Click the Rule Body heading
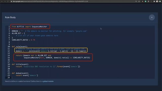The height and width of the screenshot is (91, 162). pos(10,17)
